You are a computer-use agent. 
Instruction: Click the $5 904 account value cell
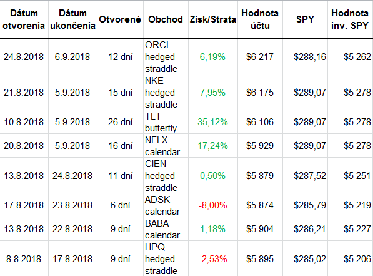pos(260,229)
